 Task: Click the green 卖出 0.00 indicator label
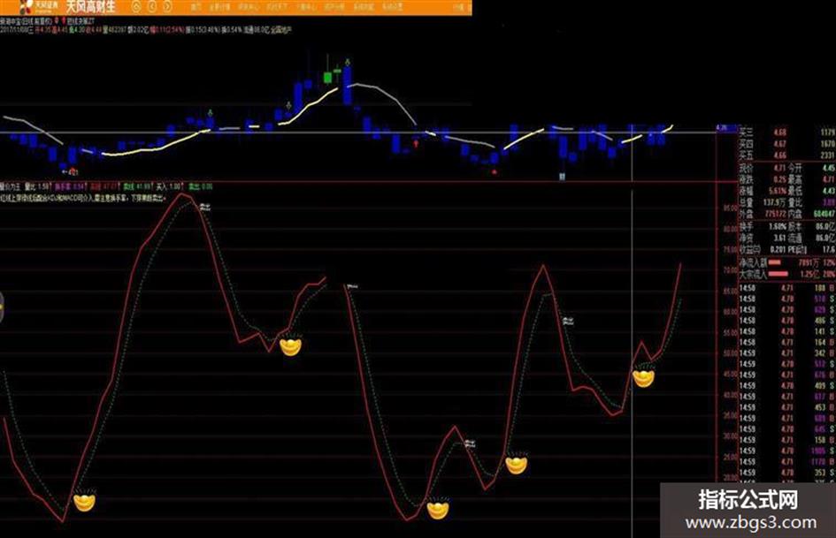coord(199,187)
